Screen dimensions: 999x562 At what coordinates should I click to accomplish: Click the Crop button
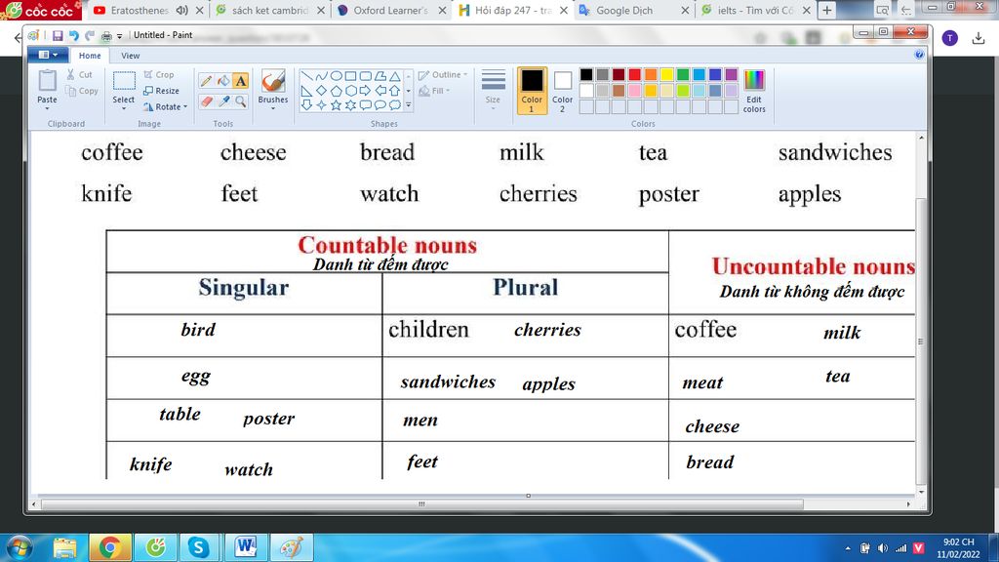click(x=159, y=74)
